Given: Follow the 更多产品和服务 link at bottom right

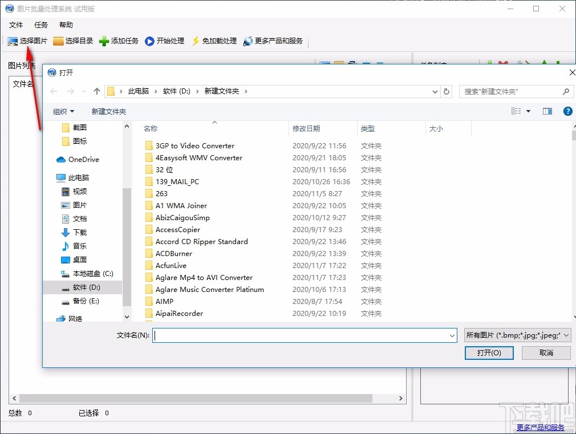Looking at the screenshot, I should point(540,427).
